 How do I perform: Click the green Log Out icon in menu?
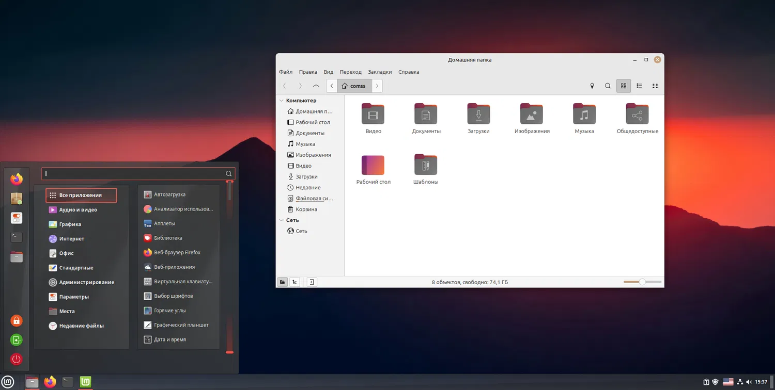click(x=17, y=340)
